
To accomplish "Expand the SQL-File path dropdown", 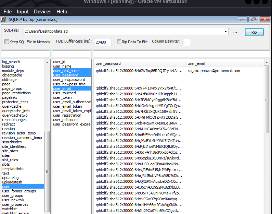I will (225, 32).
